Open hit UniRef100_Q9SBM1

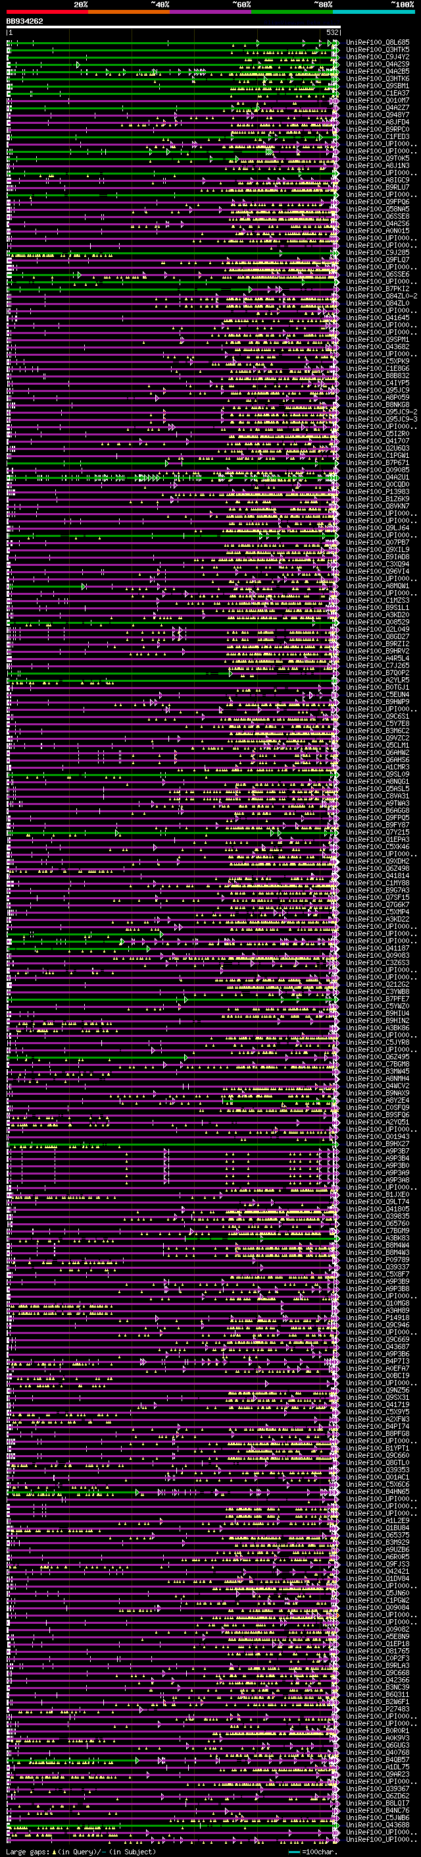click(378, 86)
